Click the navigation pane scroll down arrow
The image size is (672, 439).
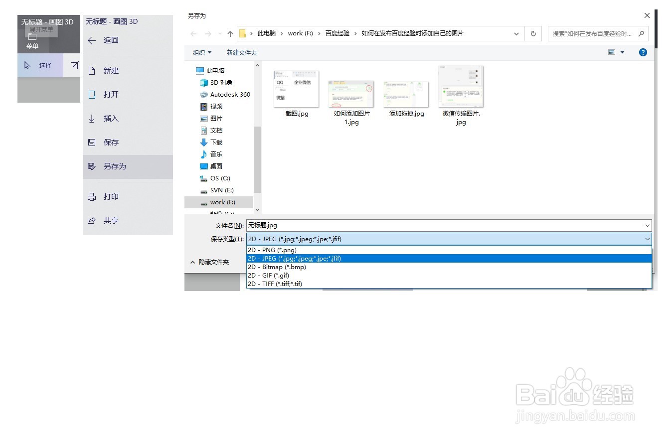[258, 210]
